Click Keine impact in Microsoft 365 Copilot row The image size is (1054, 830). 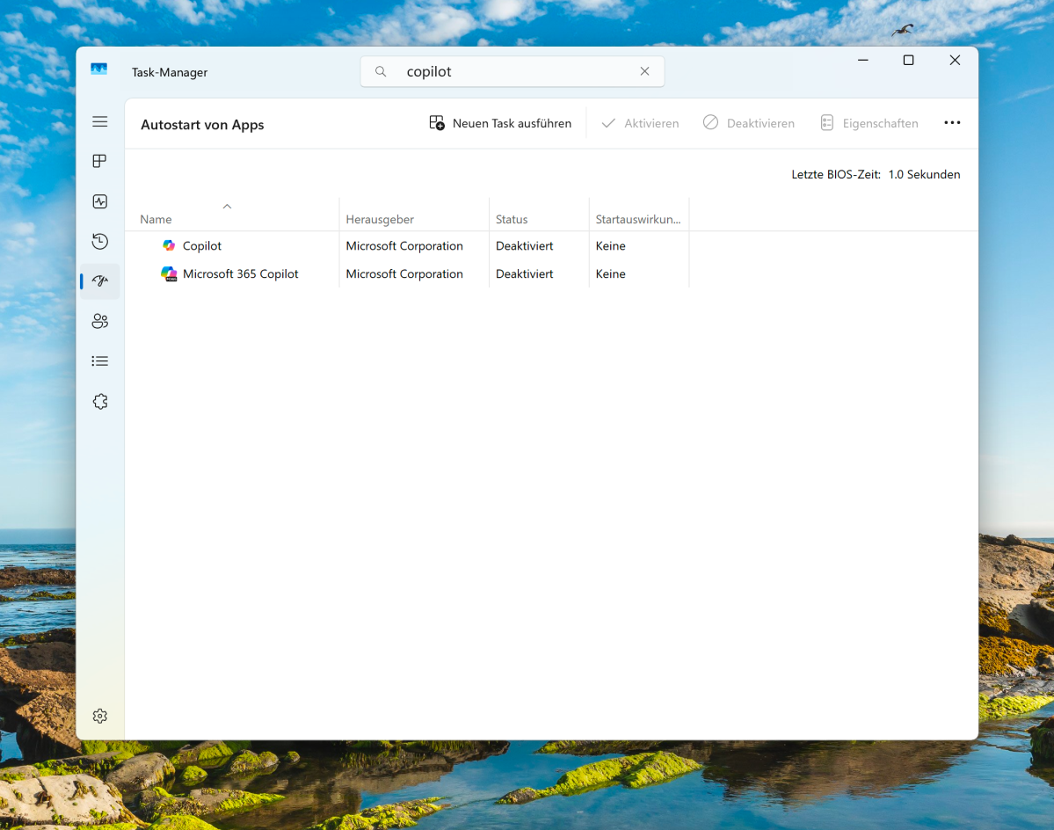click(x=610, y=273)
